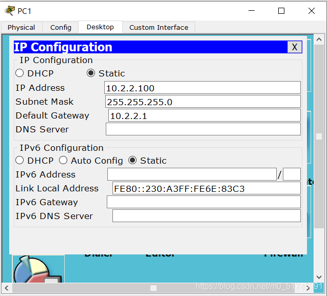327x296 pixels.
Task: Choose the IPv6 DHCP radio button
Action: coord(20,161)
